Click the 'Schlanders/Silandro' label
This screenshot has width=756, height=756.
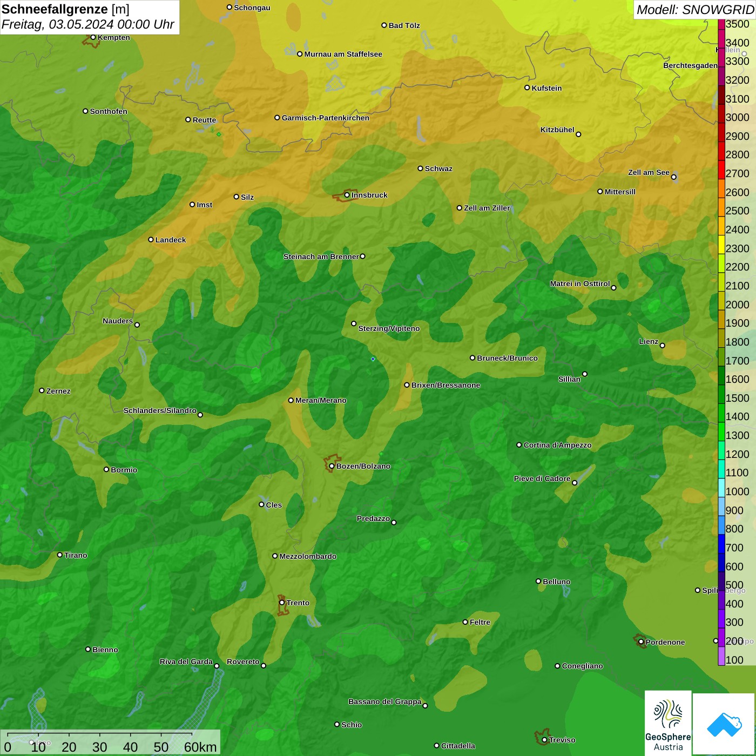(160, 410)
